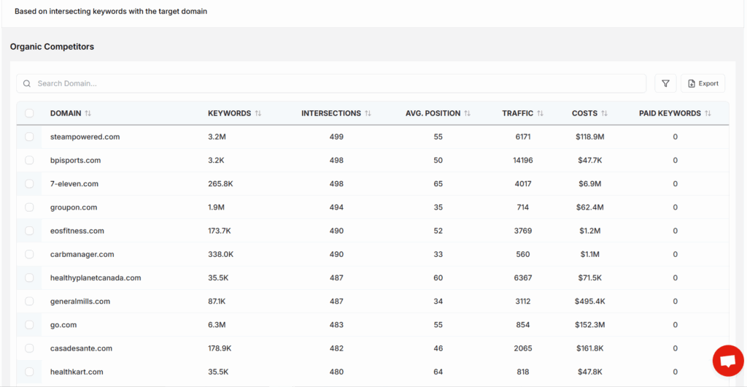Open the red chat bubble widget

pyautogui.click(x=728, y=361)
